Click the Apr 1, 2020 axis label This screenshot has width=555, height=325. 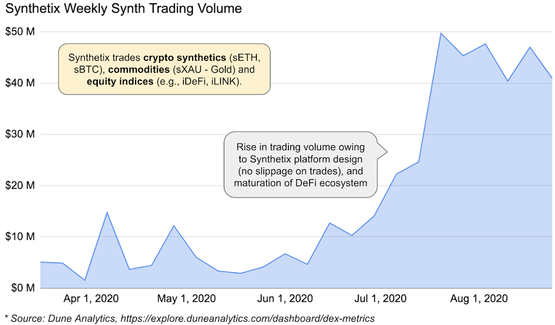[x=91, y=299]
